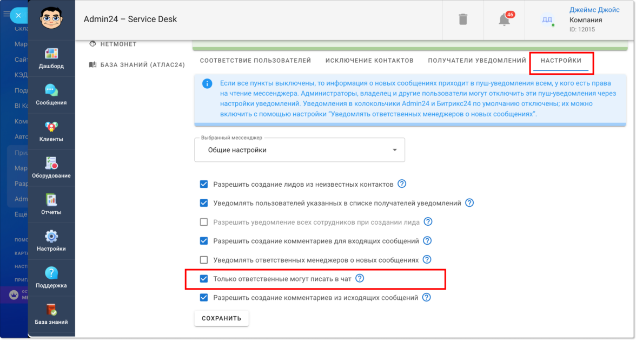The width and height of the screenshot is (636, 340).
Task: Open notifications bell with 46 badge
Action: pos(504,19)
